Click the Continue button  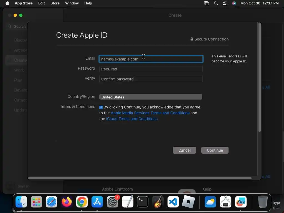pos(215,150)
